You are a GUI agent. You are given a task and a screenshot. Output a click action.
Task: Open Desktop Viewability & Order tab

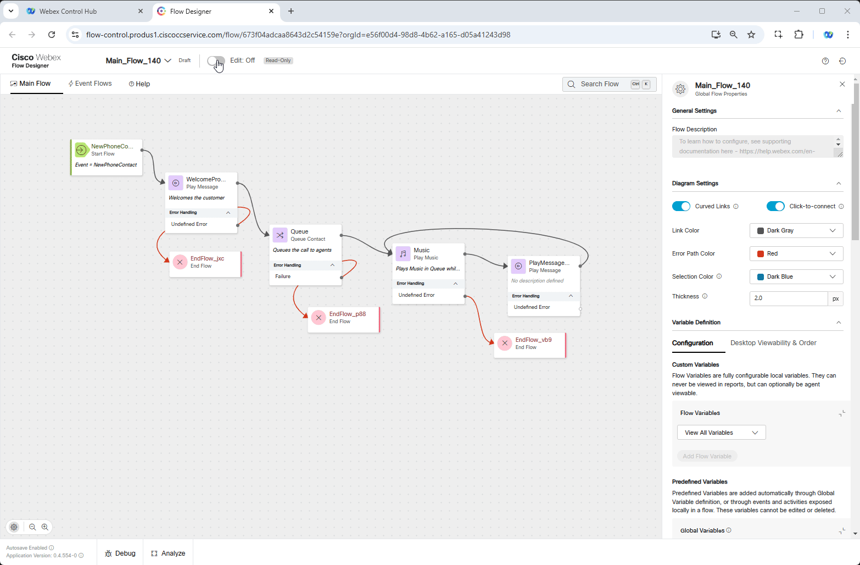(773, 343)
